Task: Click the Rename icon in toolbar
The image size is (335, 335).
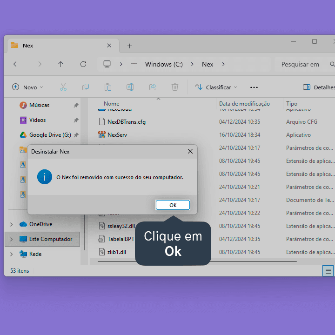Action: point(130,87)
